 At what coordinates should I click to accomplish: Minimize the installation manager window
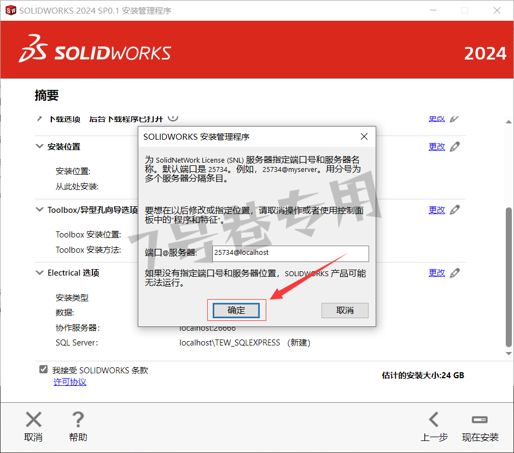click(433, 10)
